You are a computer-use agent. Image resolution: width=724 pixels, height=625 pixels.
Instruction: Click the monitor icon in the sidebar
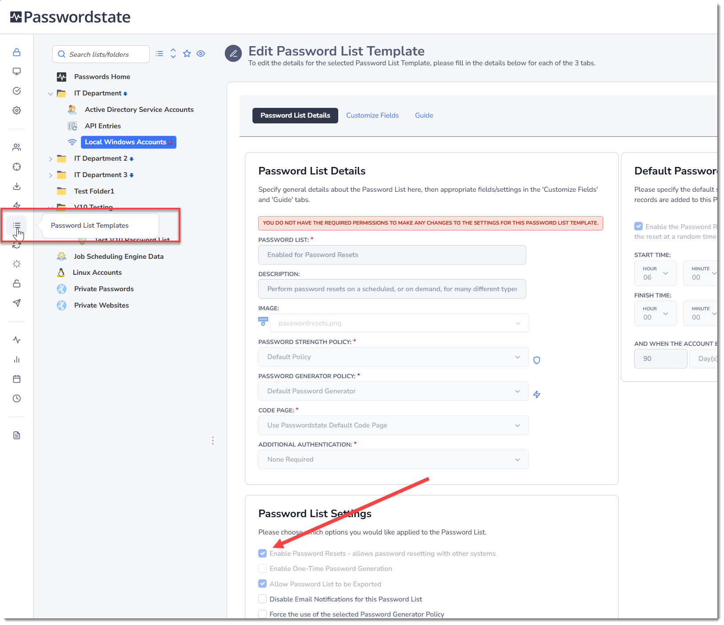(x=17, y=71)
